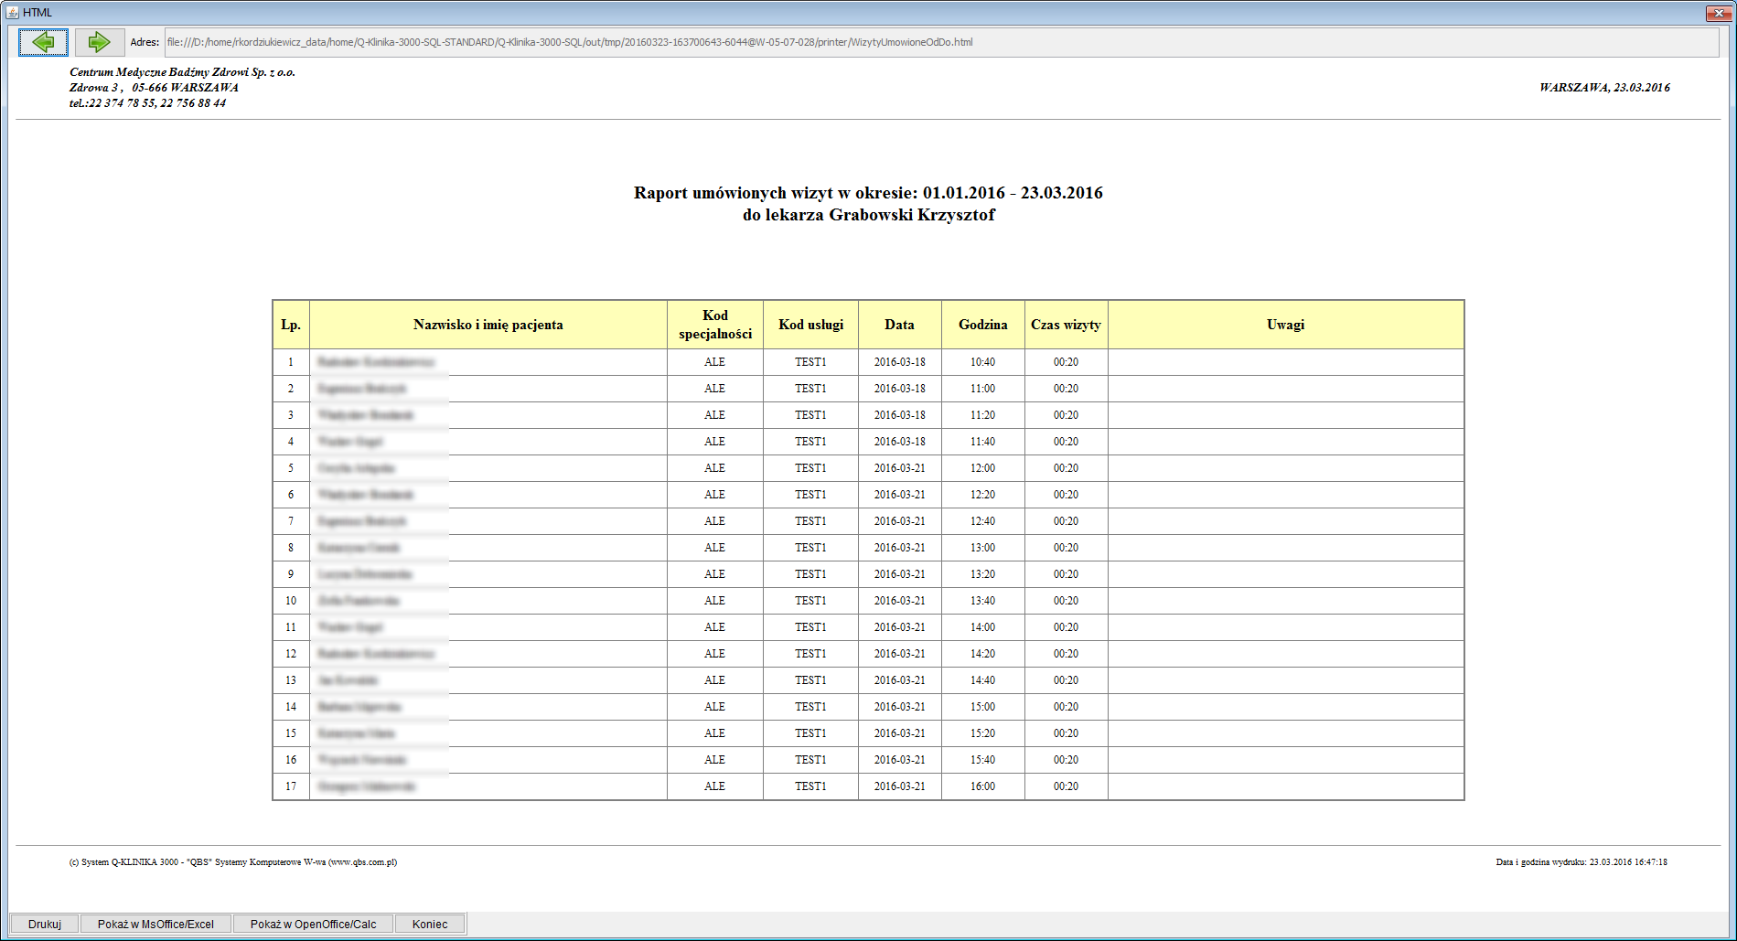Click the Data column header
Image resolution: width=1737 pixels, height=941 pixels.
(900, 325)
